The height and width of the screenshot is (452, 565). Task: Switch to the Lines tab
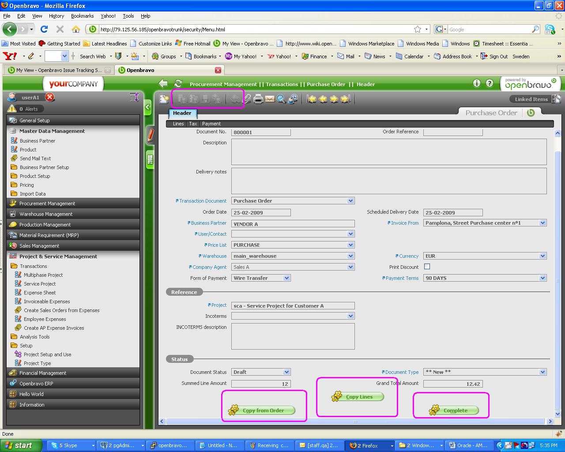(x=178, y=124)
